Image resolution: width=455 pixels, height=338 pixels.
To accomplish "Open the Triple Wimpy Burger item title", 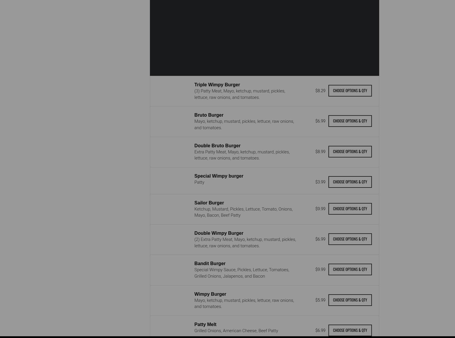I will [217, 85].
